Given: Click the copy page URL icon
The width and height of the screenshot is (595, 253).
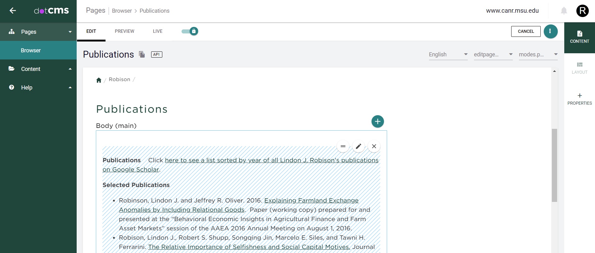Looking at the screenshot, I should [142, 55].
